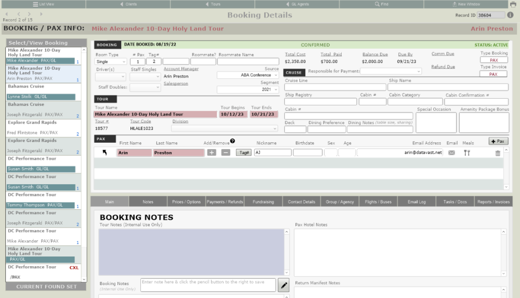Viewport: 520px width, 298px height.
Task: Click the Balance Due link
Action: point(375,55)
